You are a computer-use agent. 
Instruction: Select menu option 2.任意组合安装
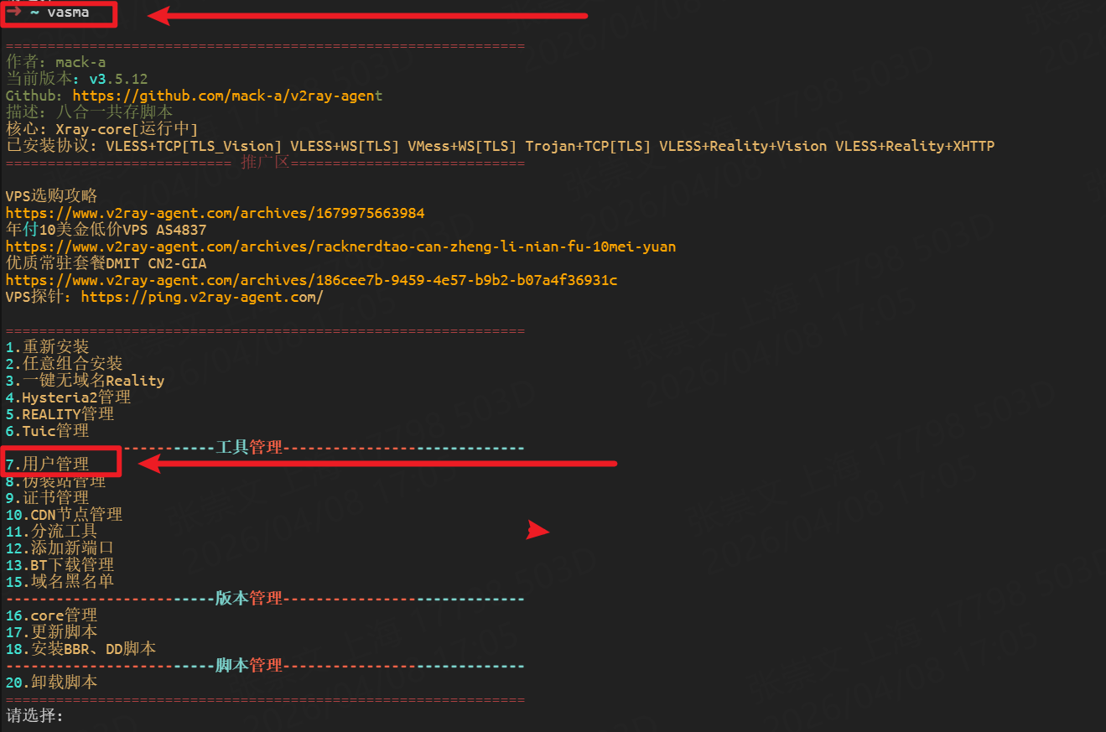click(64, 363)
